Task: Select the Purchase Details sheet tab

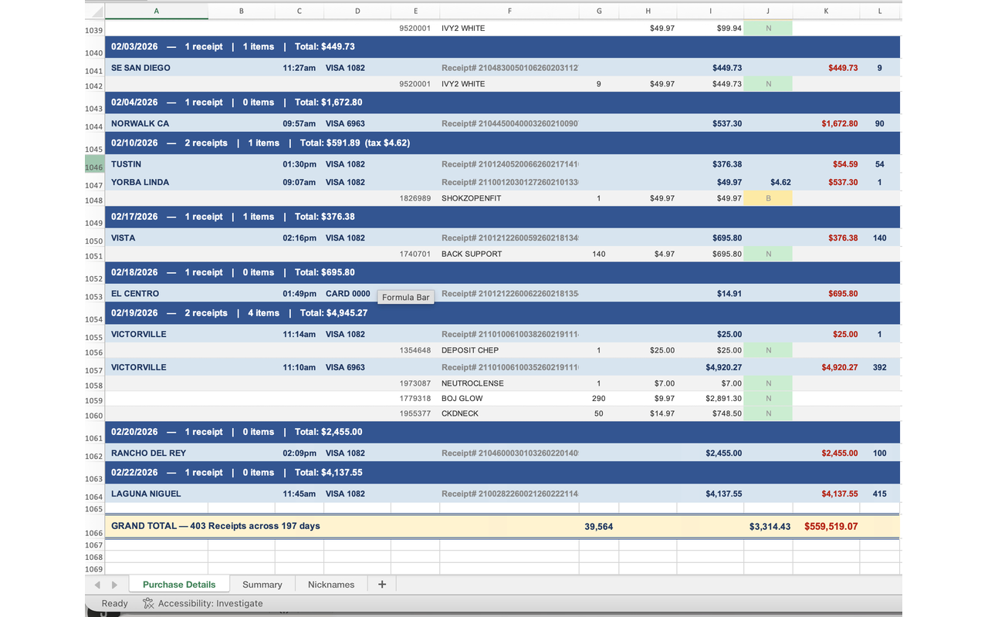Action: (x=179, y=584)
